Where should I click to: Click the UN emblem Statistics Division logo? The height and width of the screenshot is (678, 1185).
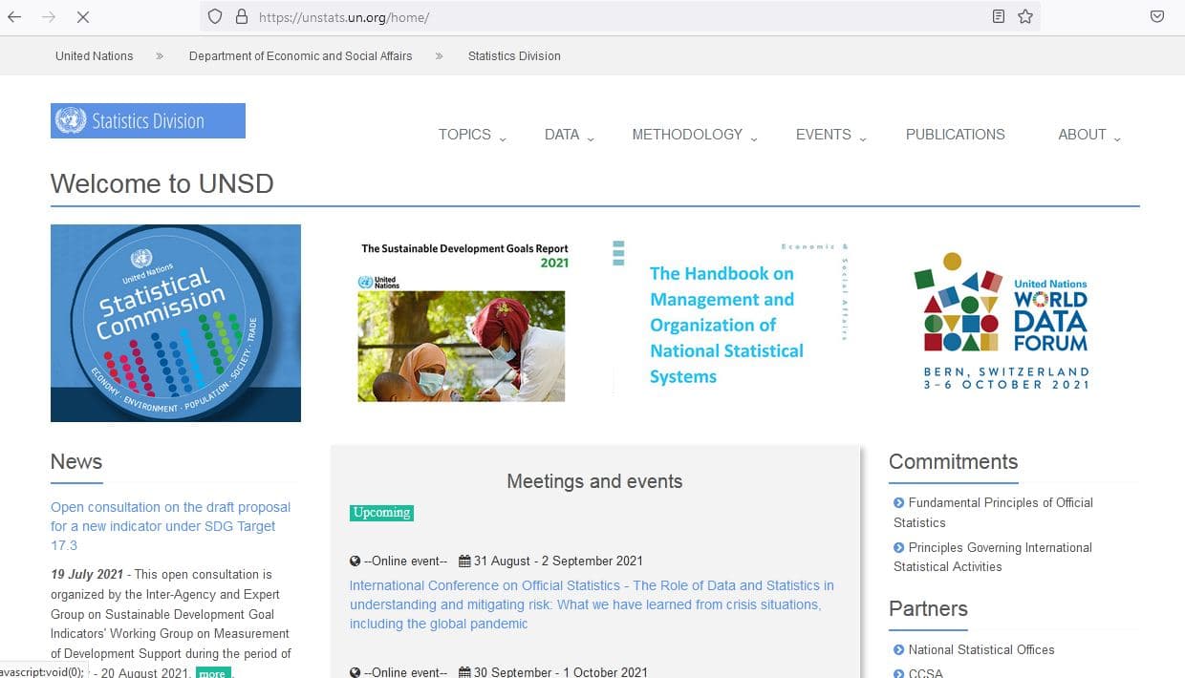148,120
